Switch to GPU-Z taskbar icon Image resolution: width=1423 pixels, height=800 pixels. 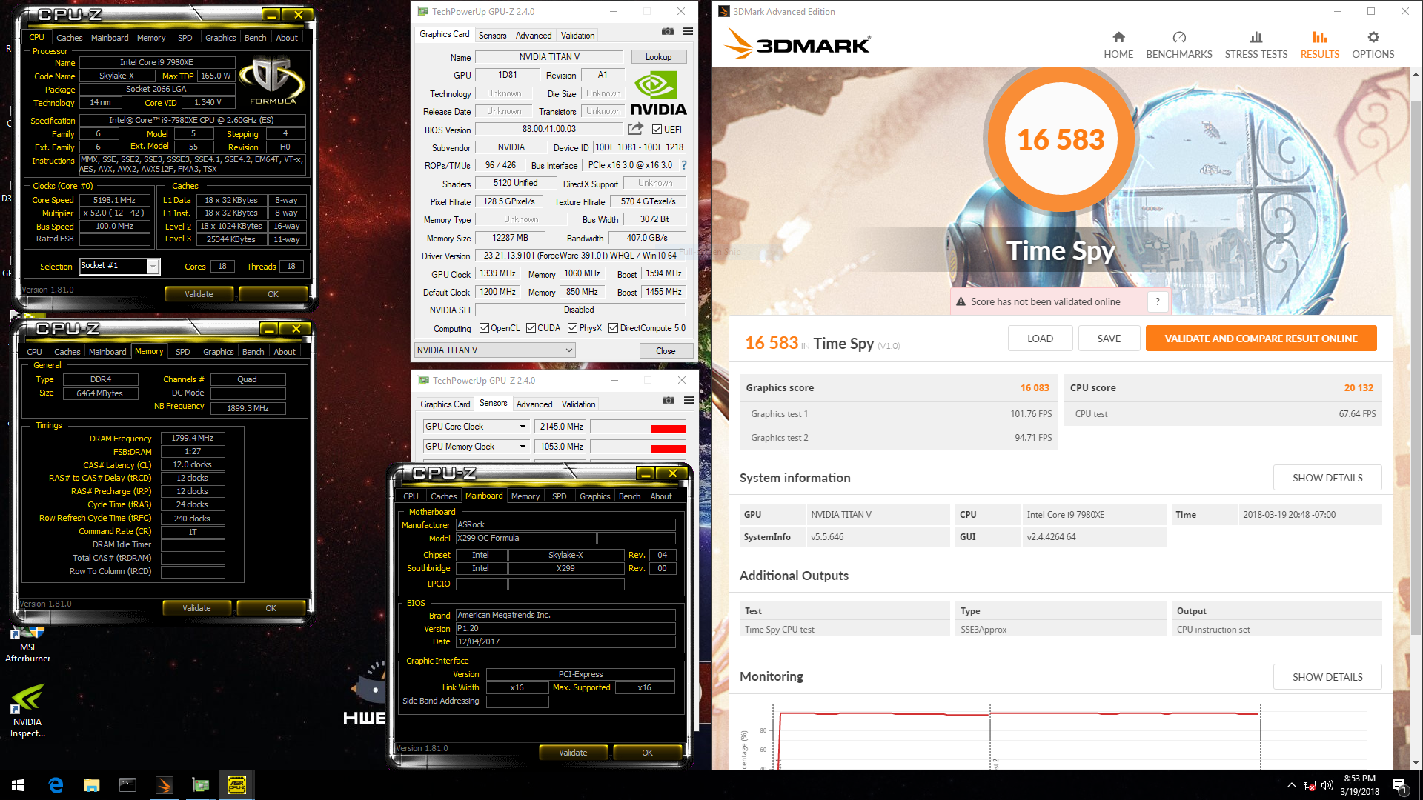[201, 785]
